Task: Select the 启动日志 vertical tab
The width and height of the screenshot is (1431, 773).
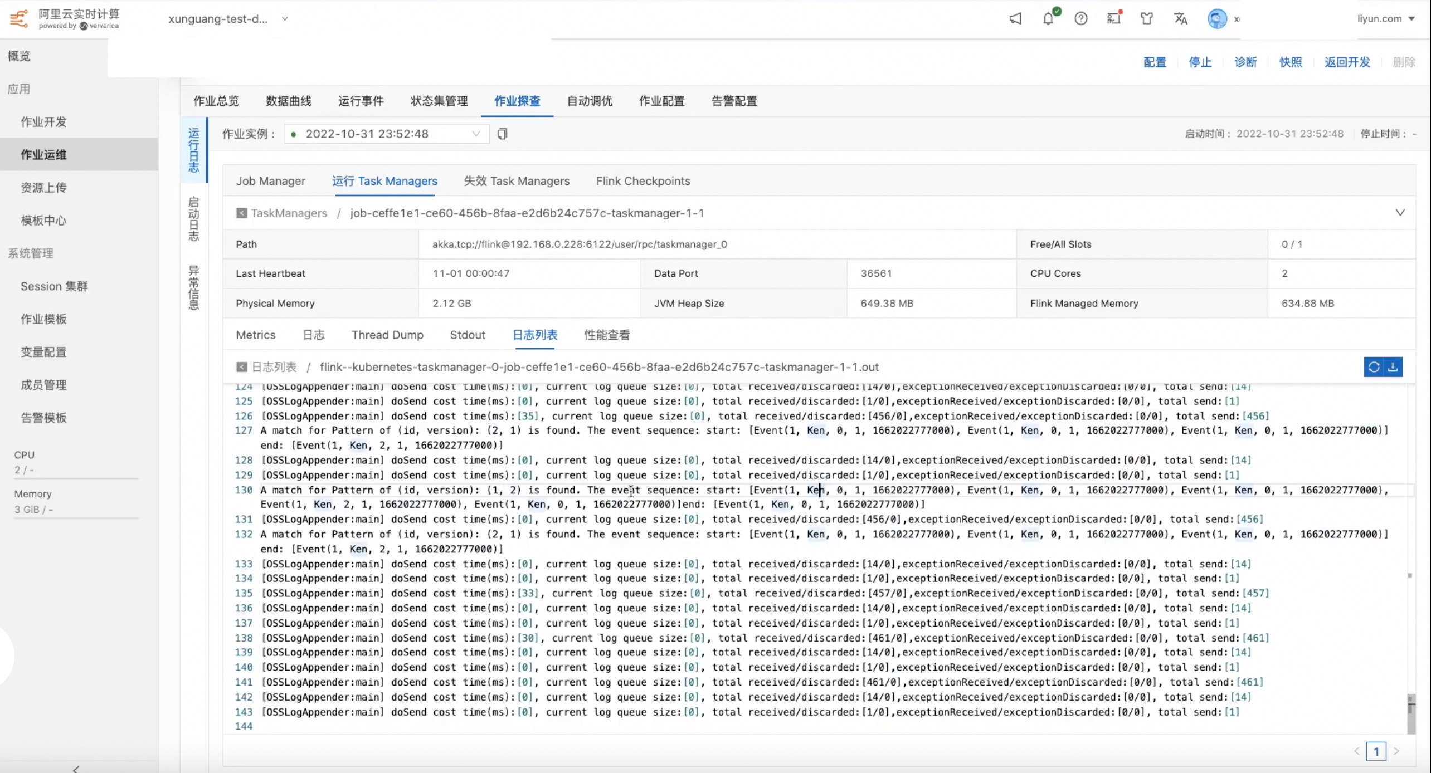Action: 193,219
